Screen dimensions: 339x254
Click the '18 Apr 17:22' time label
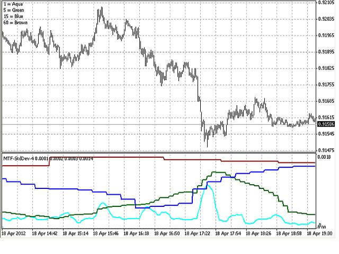[x=198, y=233]
